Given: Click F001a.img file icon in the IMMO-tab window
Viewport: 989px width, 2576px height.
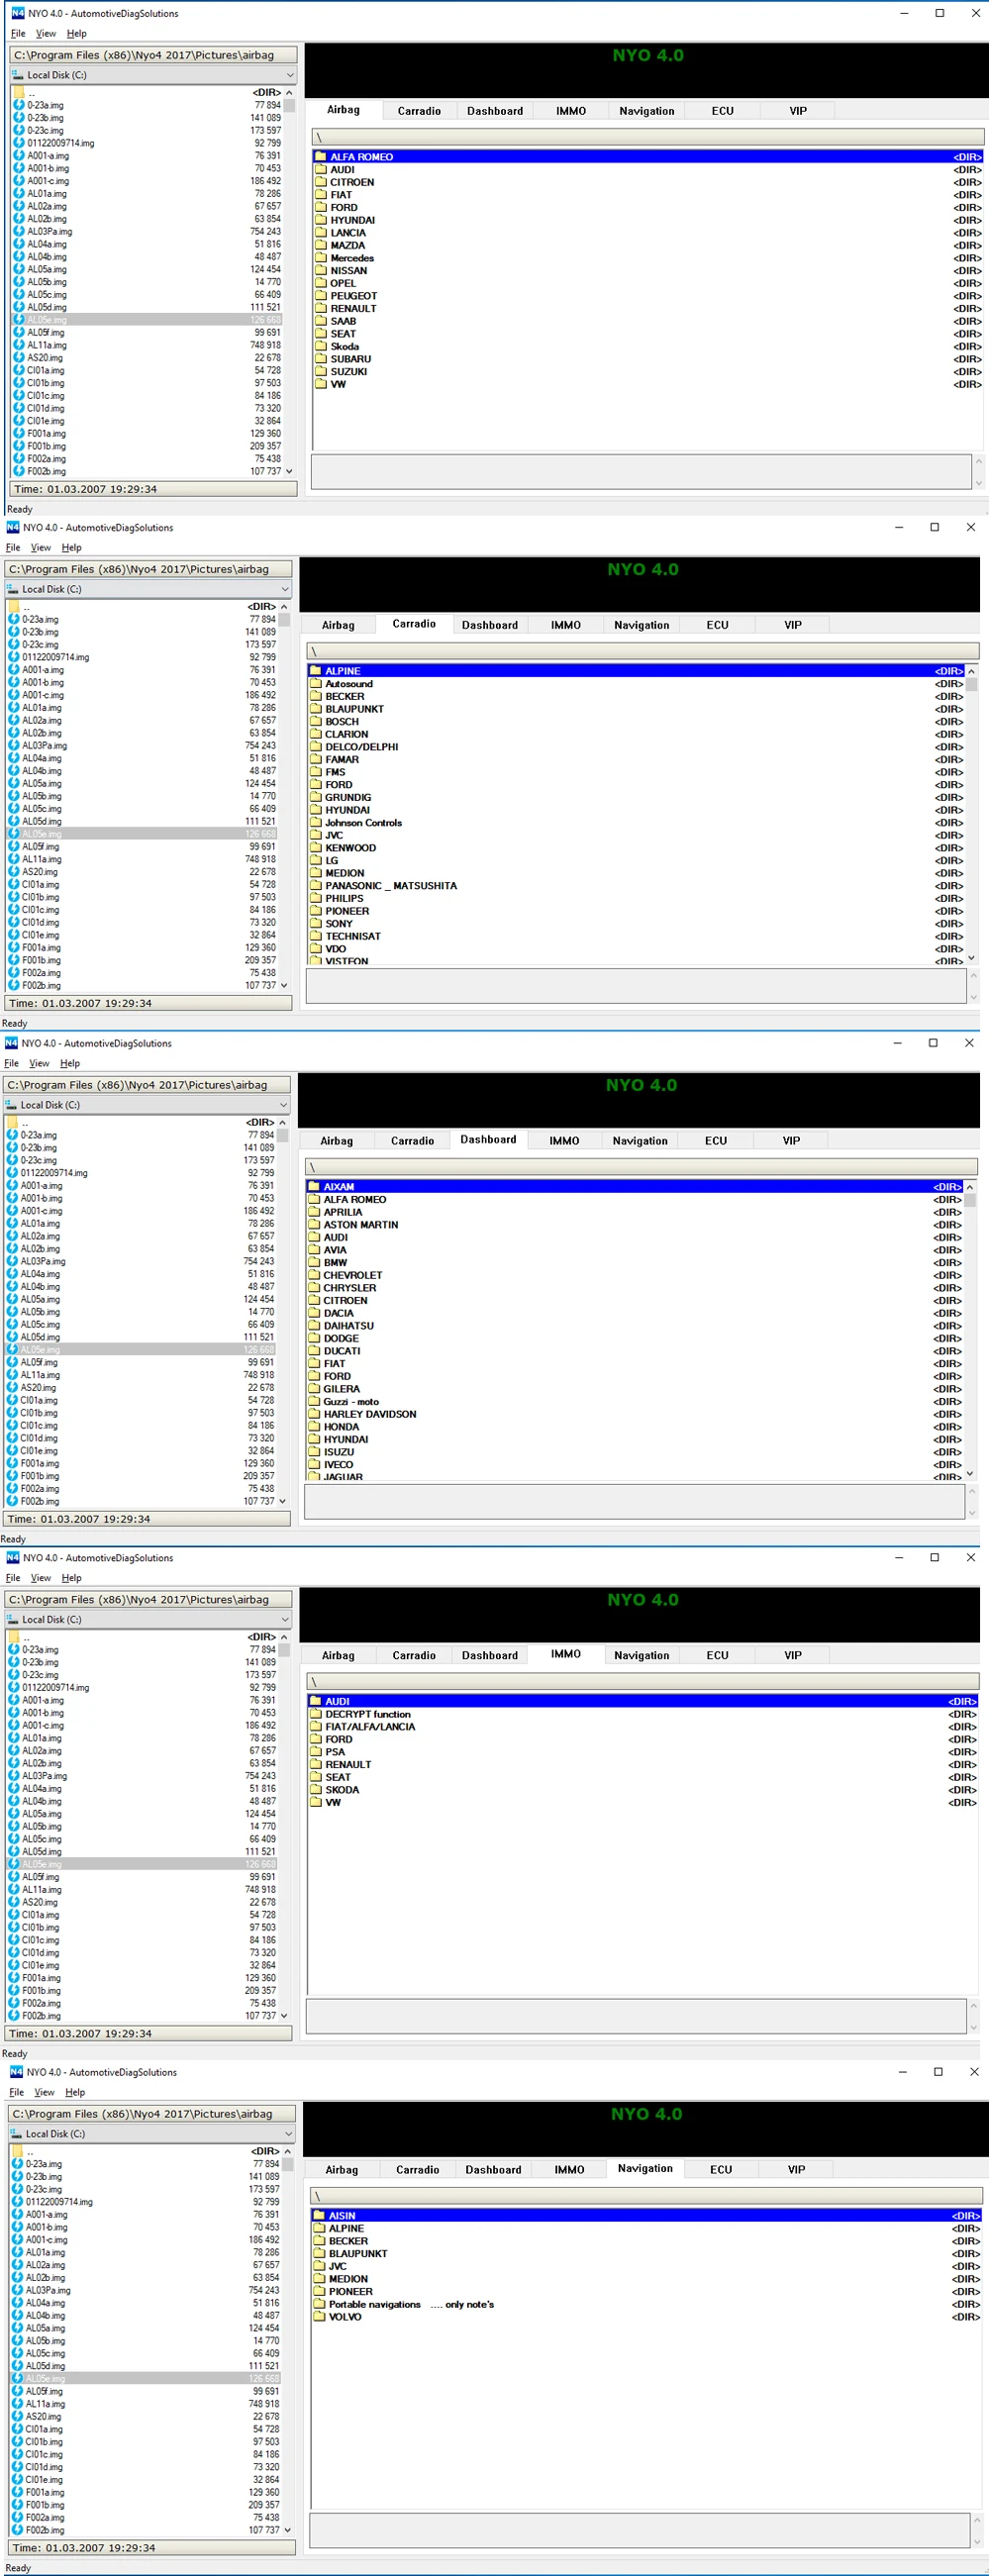Looking at the screenshot, I should tap(14, 1978).
